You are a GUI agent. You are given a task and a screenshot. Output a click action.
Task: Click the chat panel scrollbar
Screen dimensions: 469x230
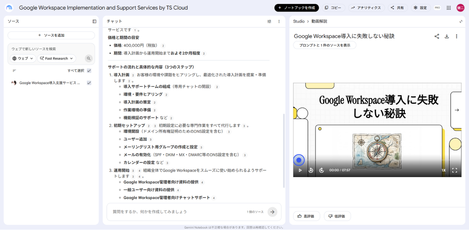click(283, 151)
